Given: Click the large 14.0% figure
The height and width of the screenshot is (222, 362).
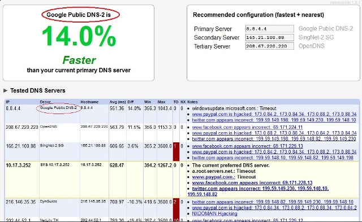Looking at the screenshot, I should pos(79,36).
